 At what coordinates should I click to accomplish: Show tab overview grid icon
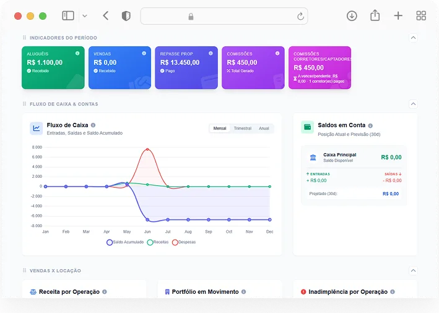point(421,15)
